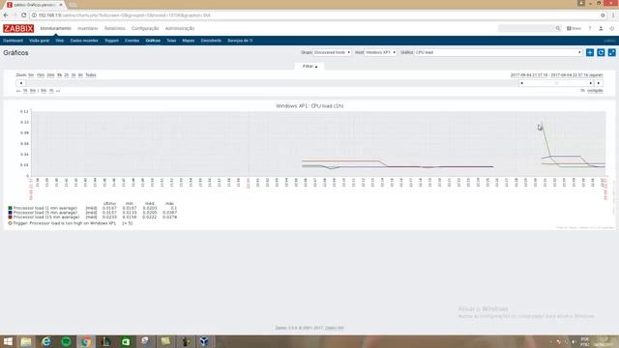Reload the page with the browser refresh icon

23,15
